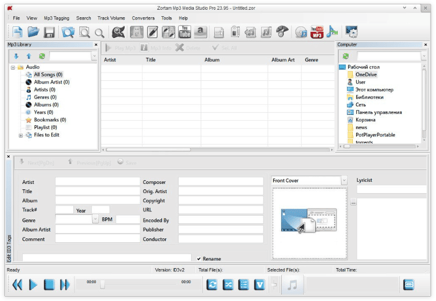Open the Mp3 Library filter dropdown
The height and width of the screenshot is (301, 436).
(94, 56)
